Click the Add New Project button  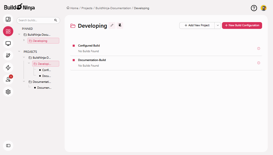[x=197, y=25]
